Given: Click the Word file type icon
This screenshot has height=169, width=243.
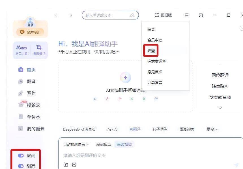Looking at the screenshot, I should coord(95,99).
